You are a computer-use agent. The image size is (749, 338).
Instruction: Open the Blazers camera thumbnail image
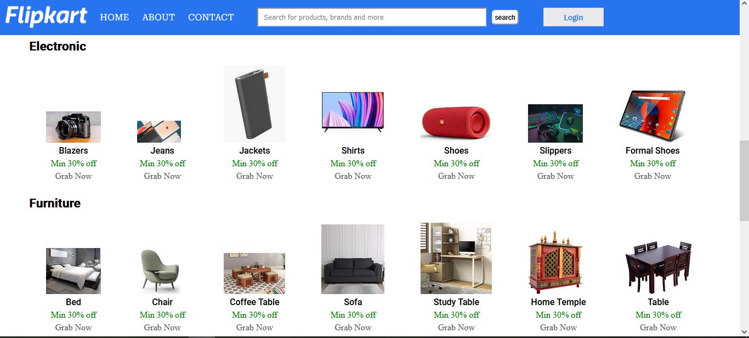[73, 126]
